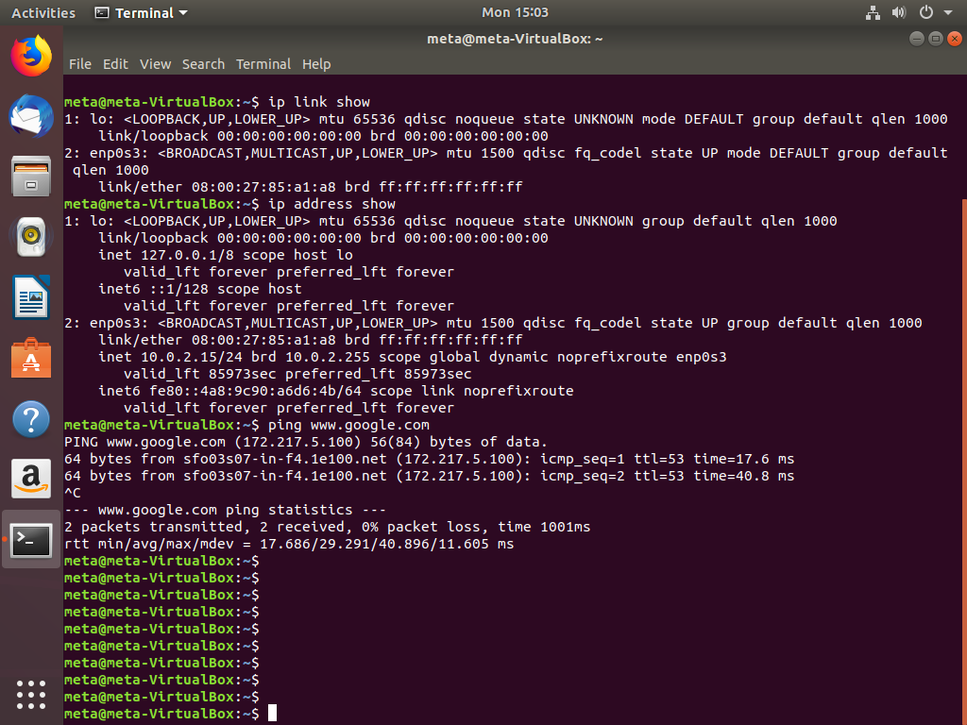Open the clock showing Mon 15:03

(515, 13)
